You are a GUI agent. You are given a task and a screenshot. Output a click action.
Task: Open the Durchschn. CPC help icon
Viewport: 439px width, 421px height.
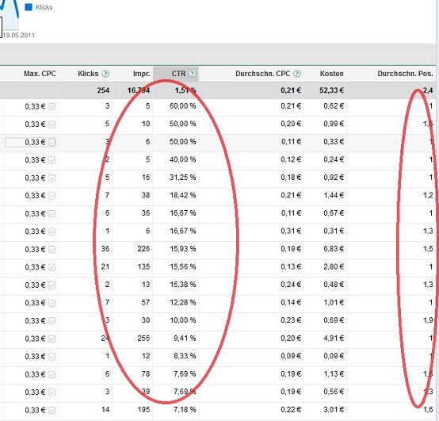[297, 74]
